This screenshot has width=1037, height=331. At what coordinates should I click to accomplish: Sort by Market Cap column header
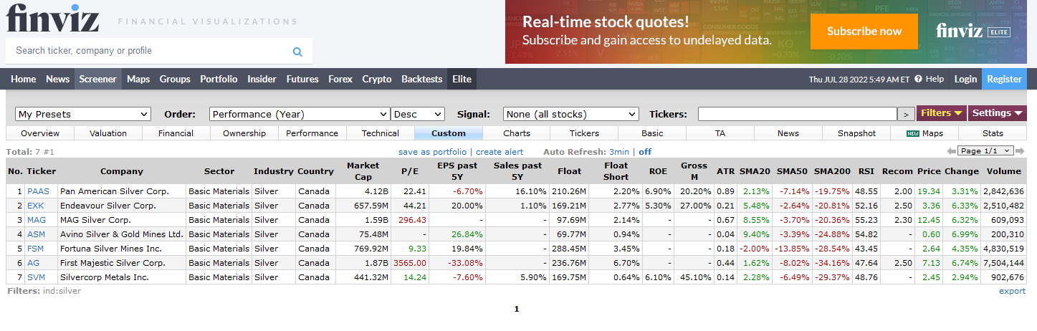click(363, 171)
